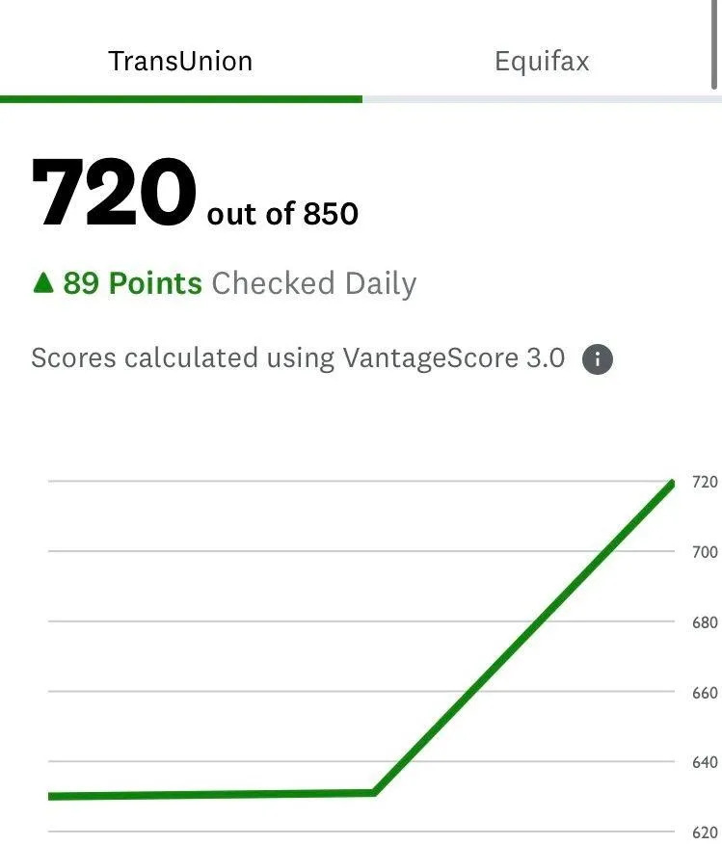
Task: Tap the chart line's bend point
Action: [x=374, y=792]
